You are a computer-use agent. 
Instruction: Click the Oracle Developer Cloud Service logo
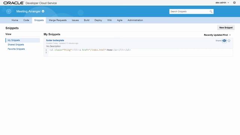pyautogui.click(x=30, y=3)
